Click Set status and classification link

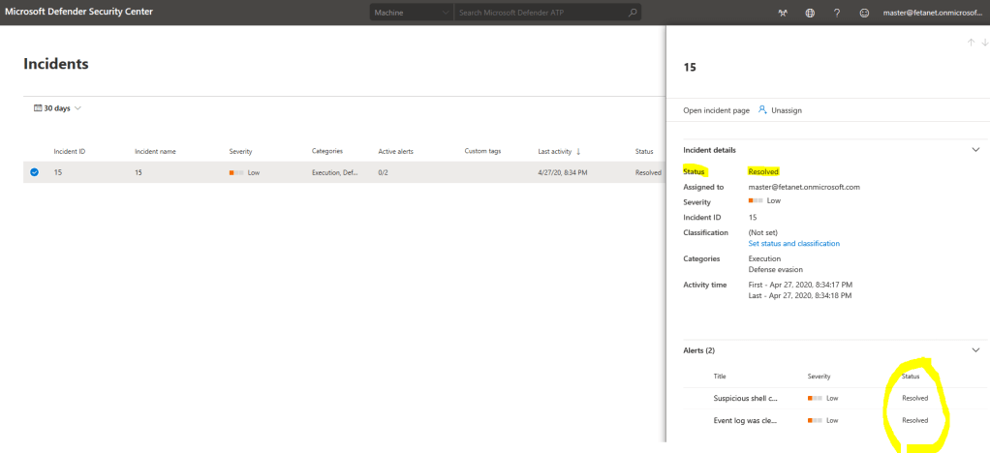(793, 244)
